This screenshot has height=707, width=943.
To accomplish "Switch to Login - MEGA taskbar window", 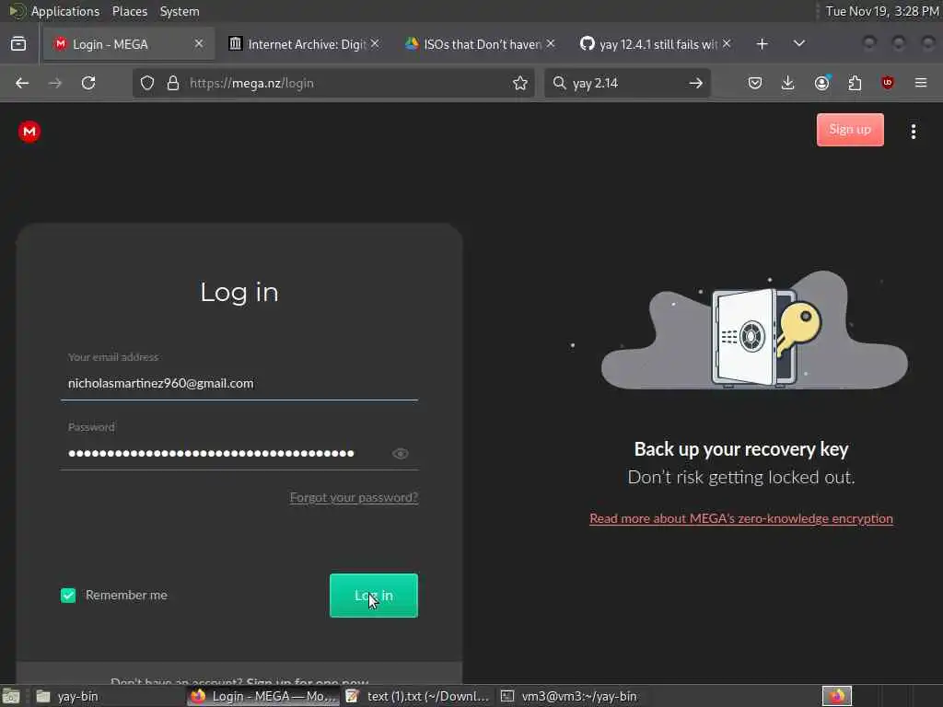I will (262, 696).
